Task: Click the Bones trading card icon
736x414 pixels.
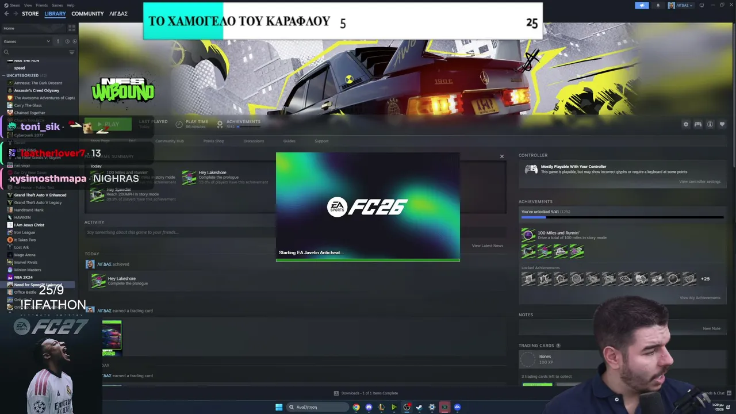Action: (x=527, y=359)
